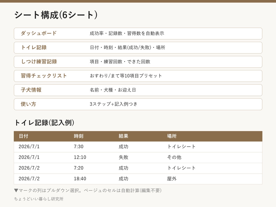Select the 2026/7/1 date in the 7:30 row
This screenshot has width=276, height=207.
[29, 147]
